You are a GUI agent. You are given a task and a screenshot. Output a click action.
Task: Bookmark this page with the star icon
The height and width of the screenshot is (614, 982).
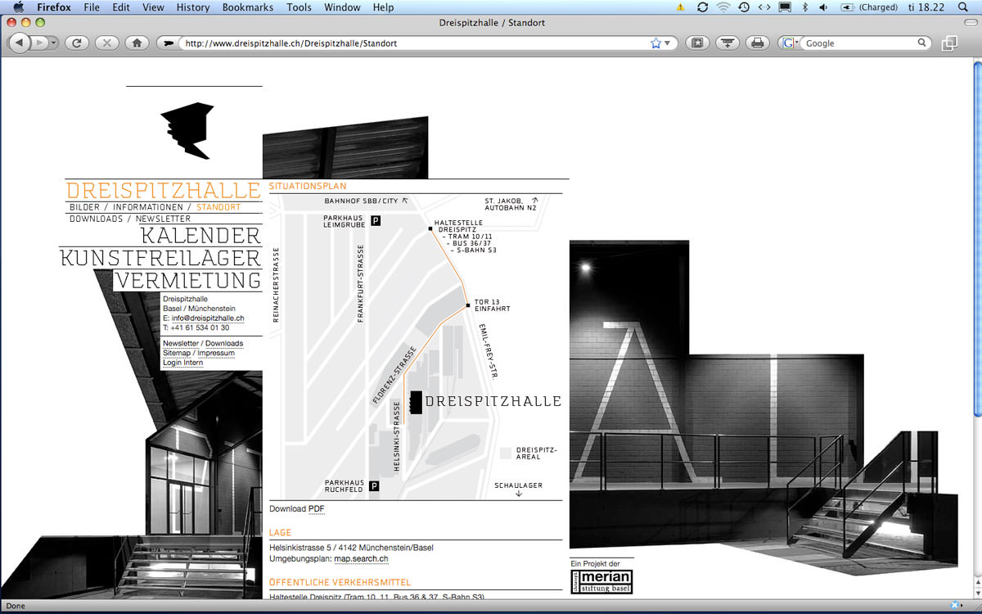click(655, 43)
